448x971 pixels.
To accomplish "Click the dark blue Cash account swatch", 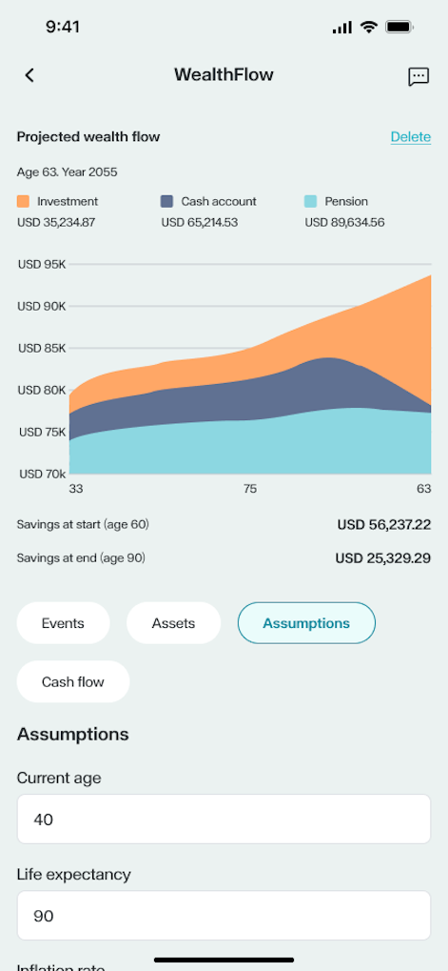I will (x=166, y=201).
